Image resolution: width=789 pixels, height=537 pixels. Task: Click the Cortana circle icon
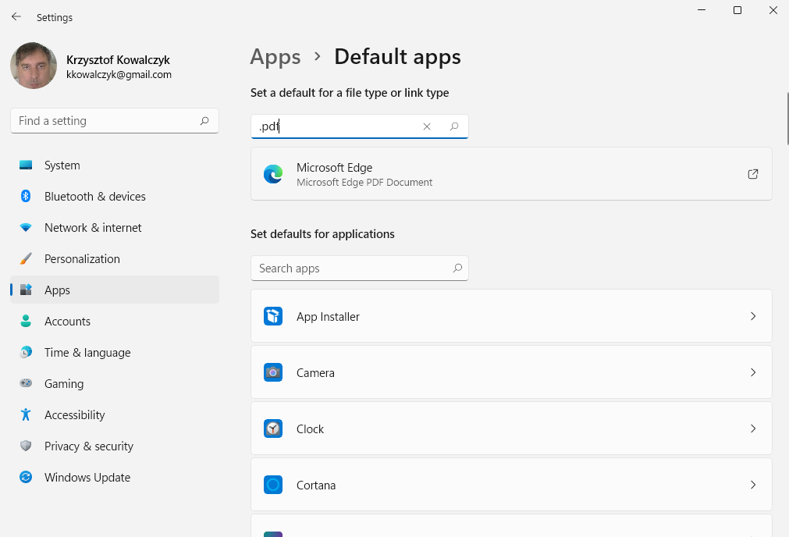click(x=273, y=485)
